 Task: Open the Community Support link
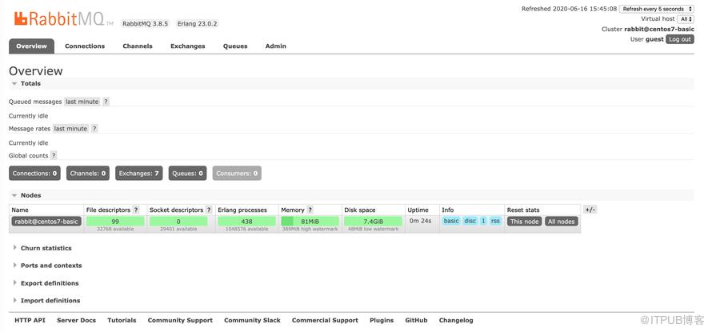(180, 320)
